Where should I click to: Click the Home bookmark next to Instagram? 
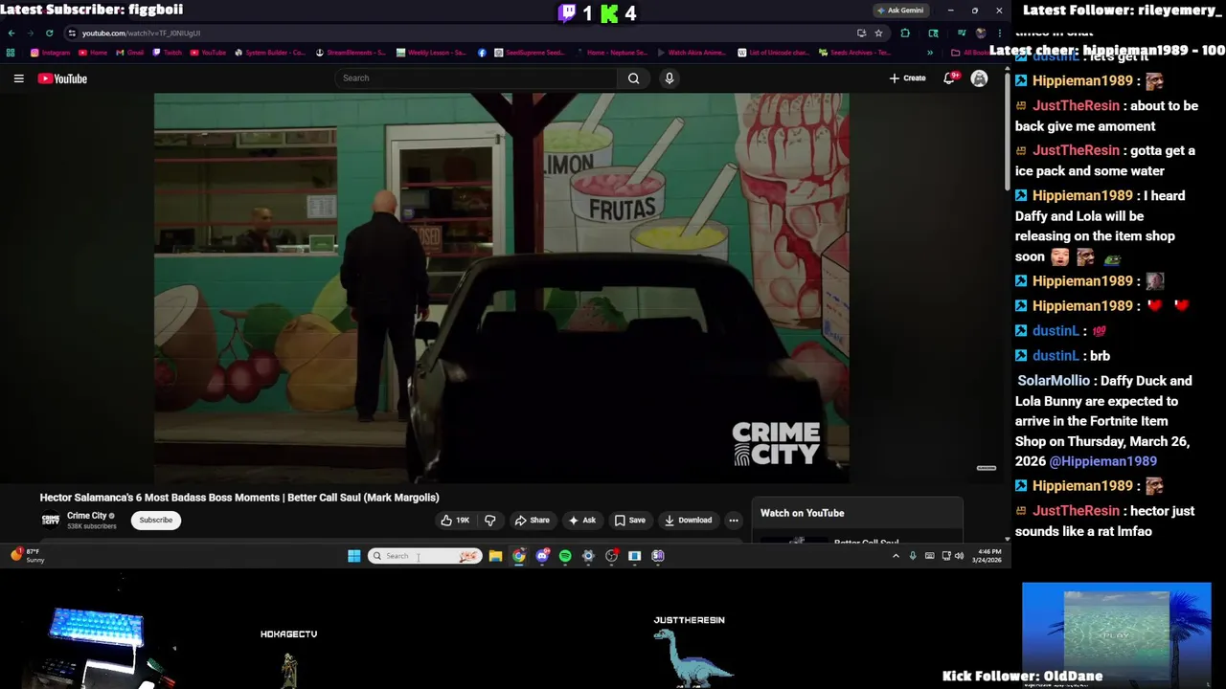pyautogui.click(x=93, y=53)
